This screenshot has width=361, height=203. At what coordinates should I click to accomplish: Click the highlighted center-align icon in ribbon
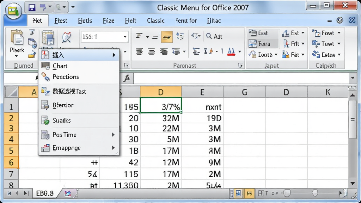(x=167, y=37)
